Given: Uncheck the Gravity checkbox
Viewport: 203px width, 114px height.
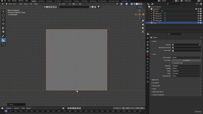Looking at the screenshot, I should point(153,80).
